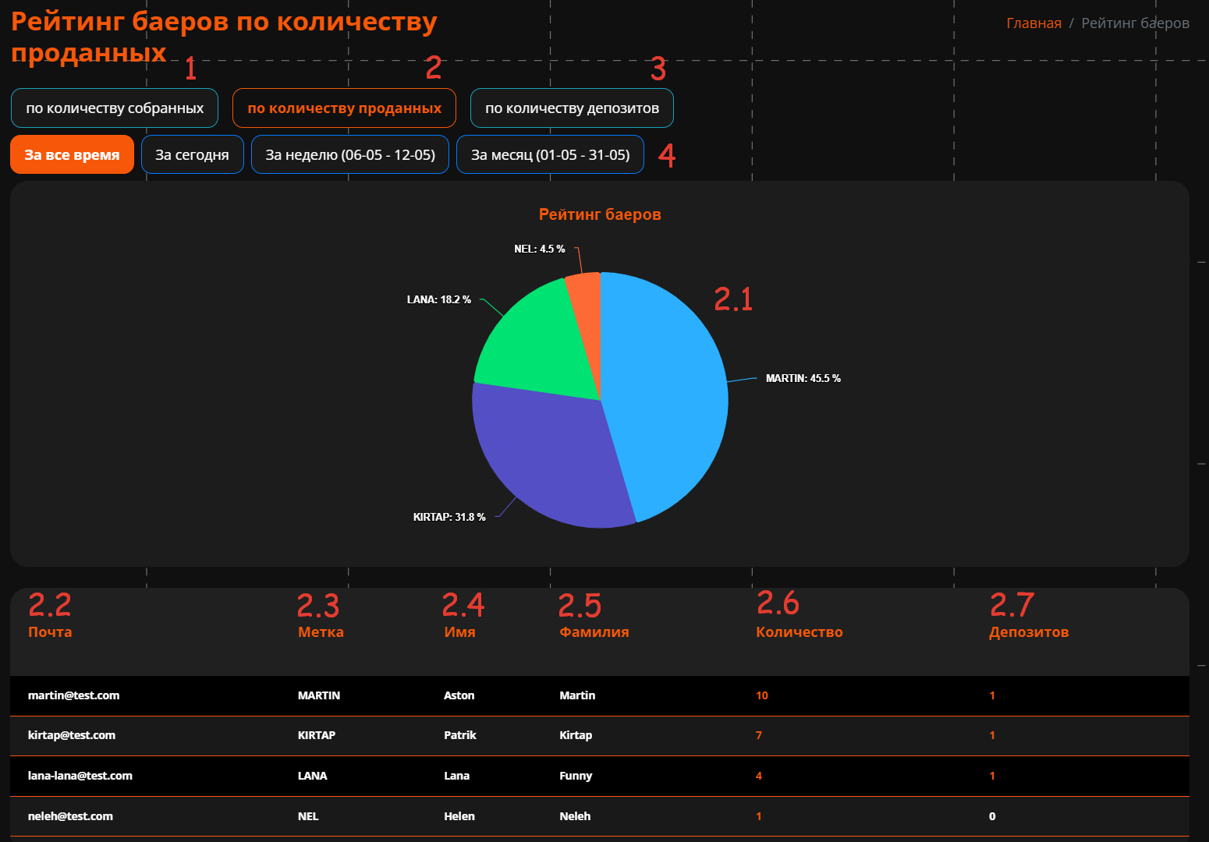Image resolution: width=1209 pixels, height=842 pixels.
Task: Click quantity value 4 in lana row
Action: pyautogui.click(x=759, y=776)
